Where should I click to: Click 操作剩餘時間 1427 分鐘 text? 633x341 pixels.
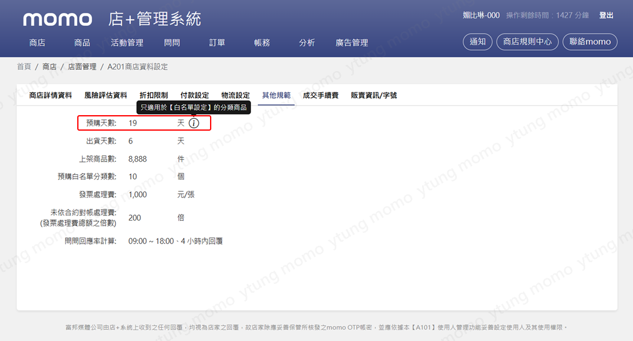click(x=548, y=15)
